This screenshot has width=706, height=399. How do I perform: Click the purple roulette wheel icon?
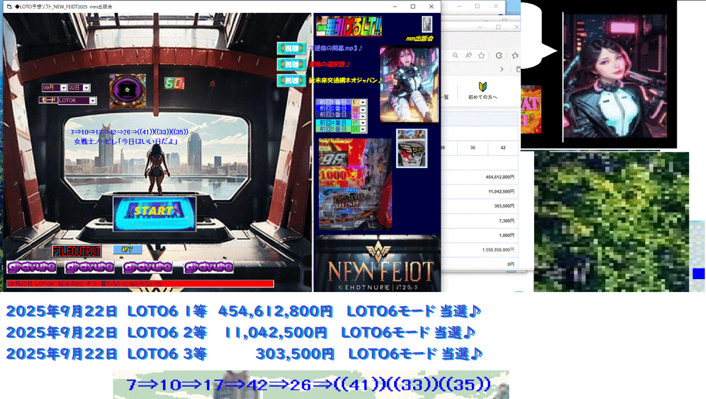point(128,90)
